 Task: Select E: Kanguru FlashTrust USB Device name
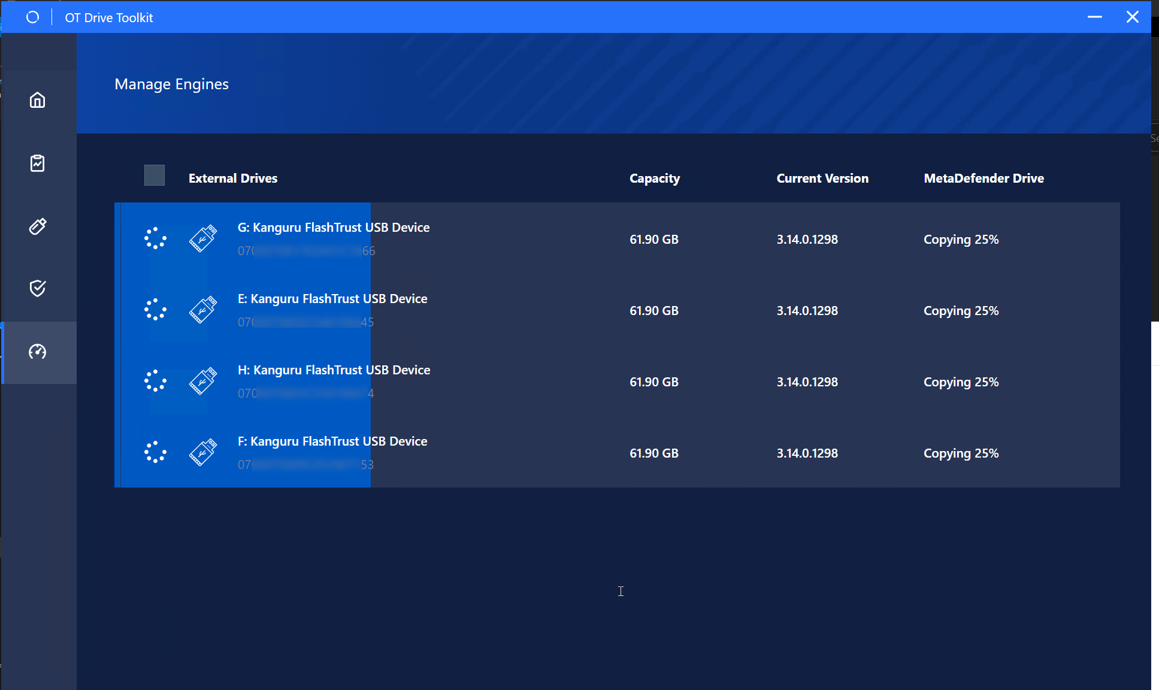tap(332, 299)
